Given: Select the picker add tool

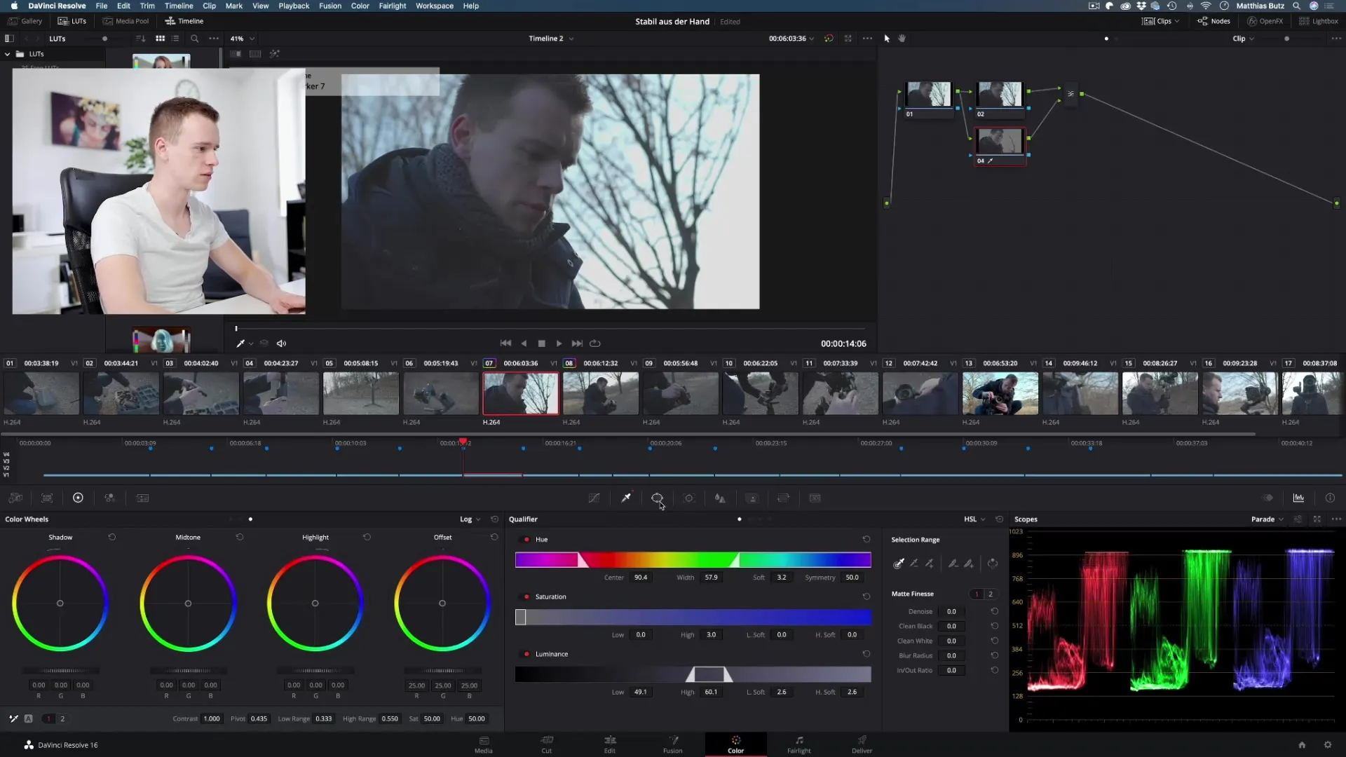Looking at the screenshot, I should pyautogui.click(x=930, y=564).
